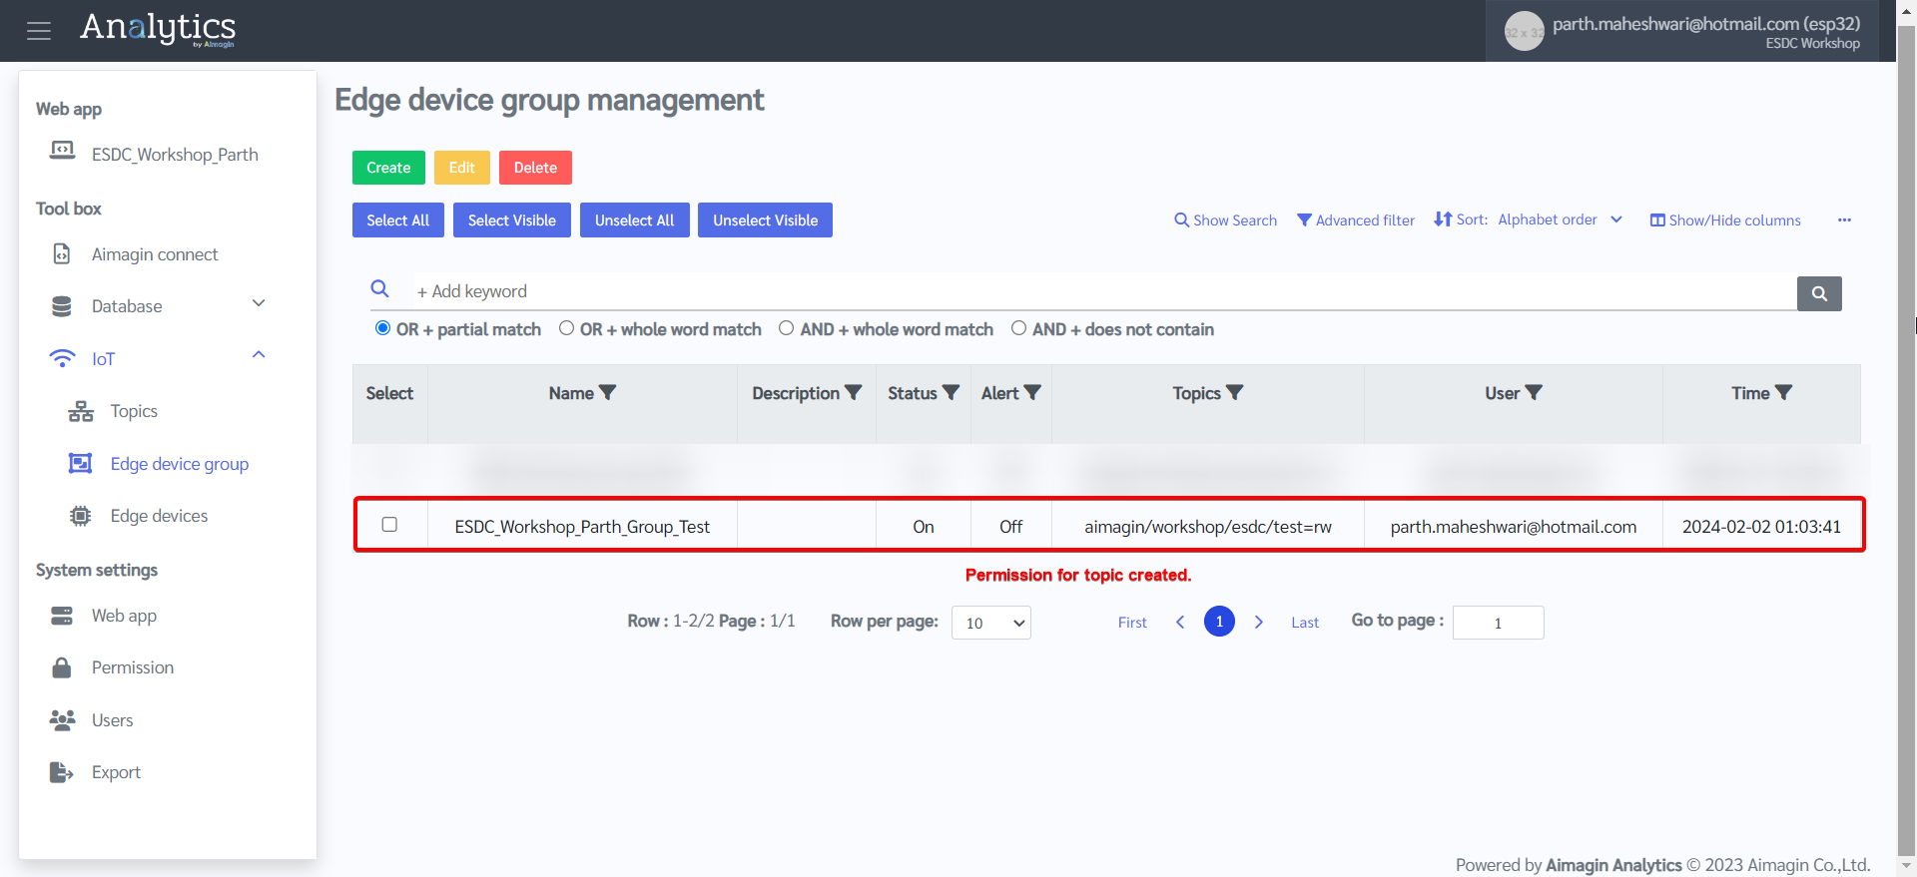This screenshot has height=877, width=1917.
Task: Go to the next page arrow
Action: (1259, 622)
